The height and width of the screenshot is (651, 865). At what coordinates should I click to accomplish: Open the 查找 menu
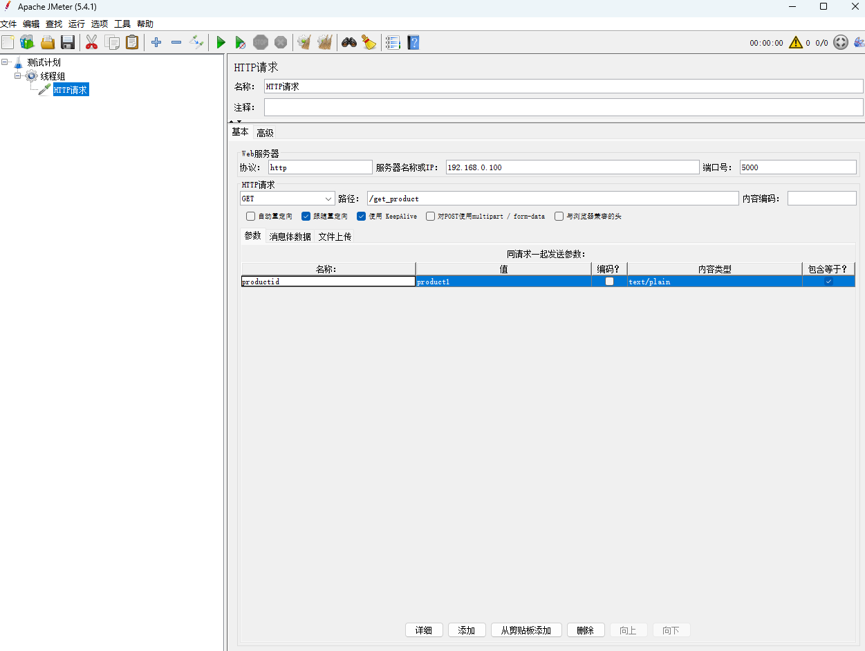(x=54, y=24)
